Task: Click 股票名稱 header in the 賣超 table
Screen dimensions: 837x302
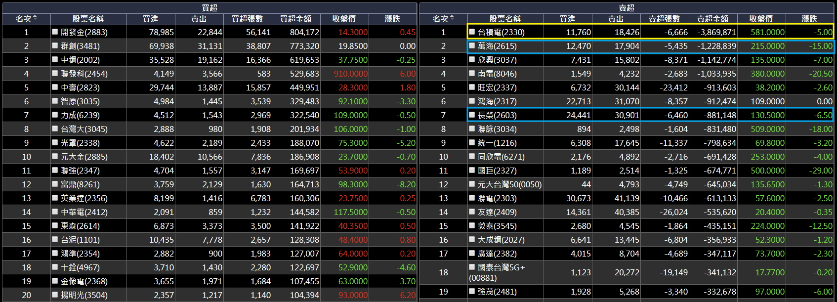Action: coord(505,19)
